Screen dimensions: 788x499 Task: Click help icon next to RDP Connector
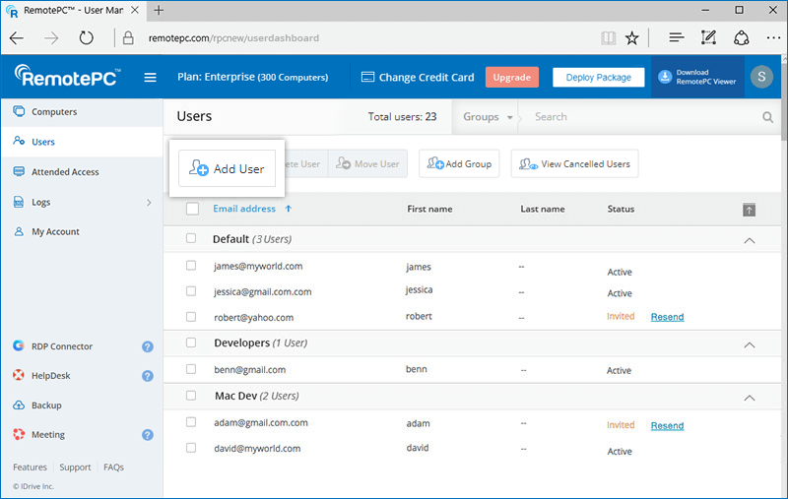147,346
